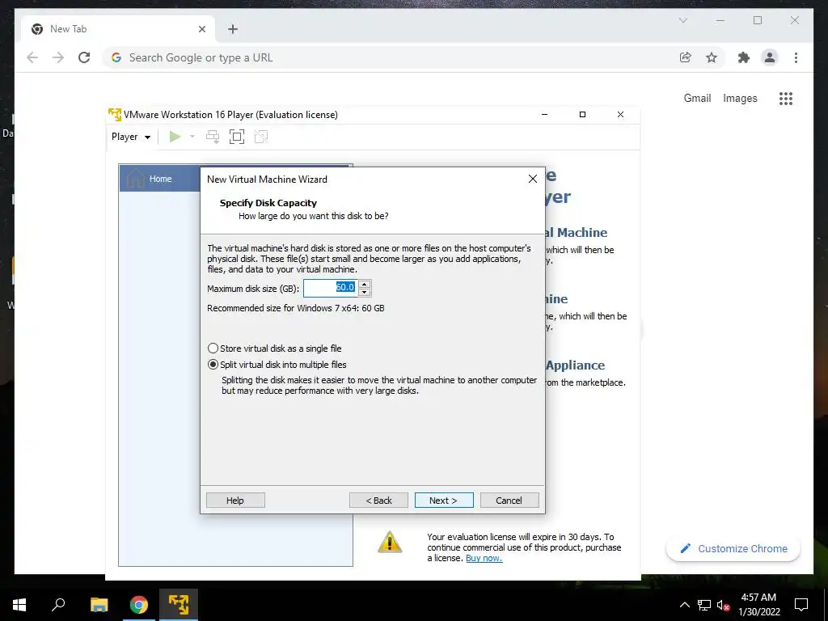Cancel the New Virtual Machine Wizard
Image resolution: width=828 pixels, height=621 pixels.
[x=509, y=500]
